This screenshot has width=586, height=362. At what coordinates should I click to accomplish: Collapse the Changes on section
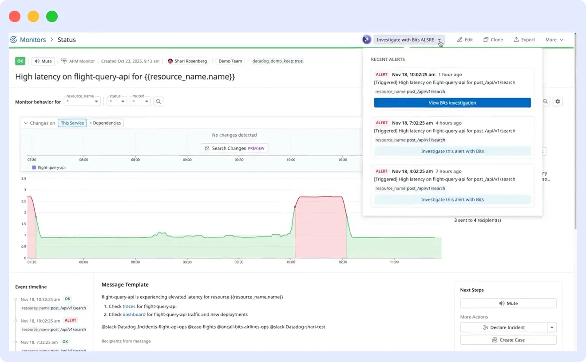pos(26,123)
